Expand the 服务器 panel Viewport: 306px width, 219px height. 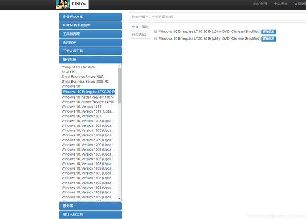91,206
